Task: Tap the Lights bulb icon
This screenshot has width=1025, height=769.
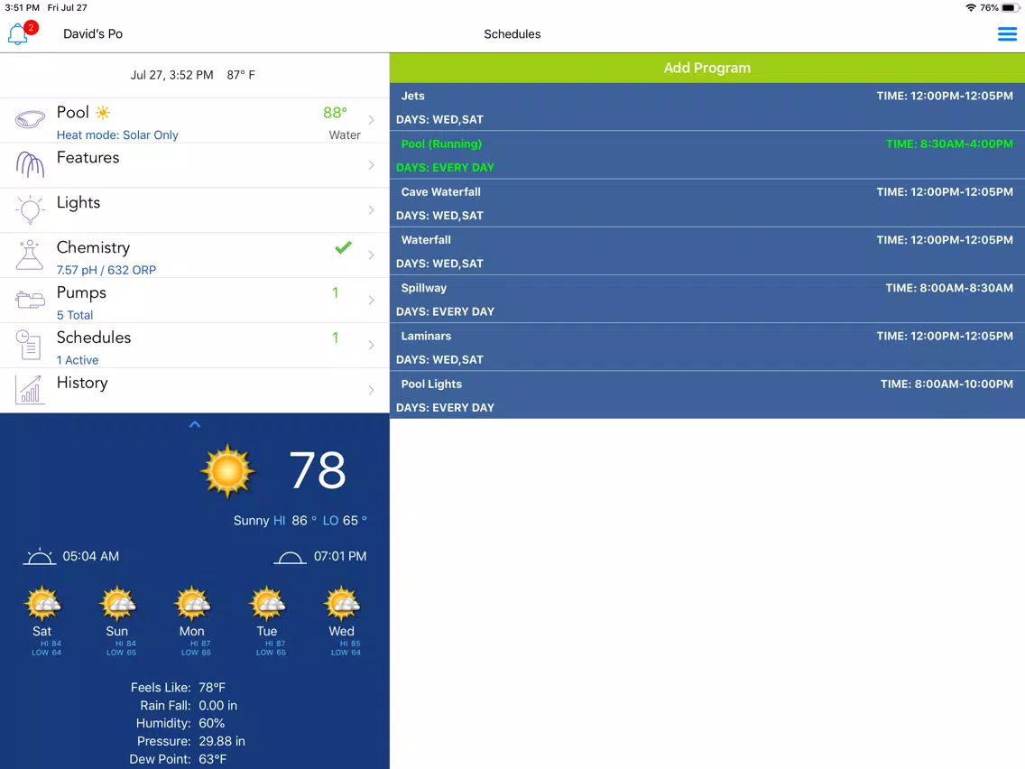Action: tap(30, 210)
